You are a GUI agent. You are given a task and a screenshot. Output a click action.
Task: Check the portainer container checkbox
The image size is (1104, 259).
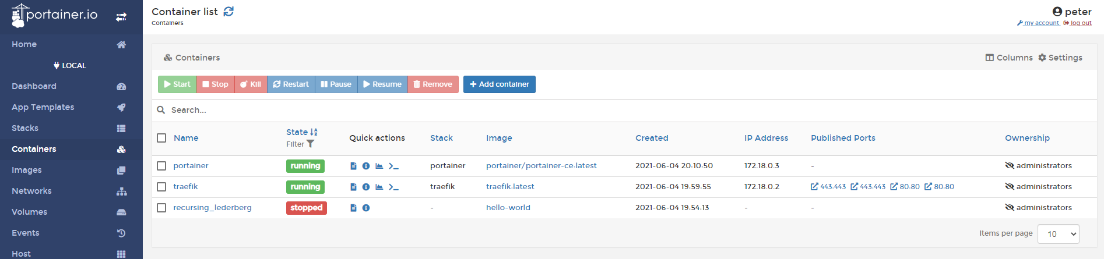(x=161, y=166)
